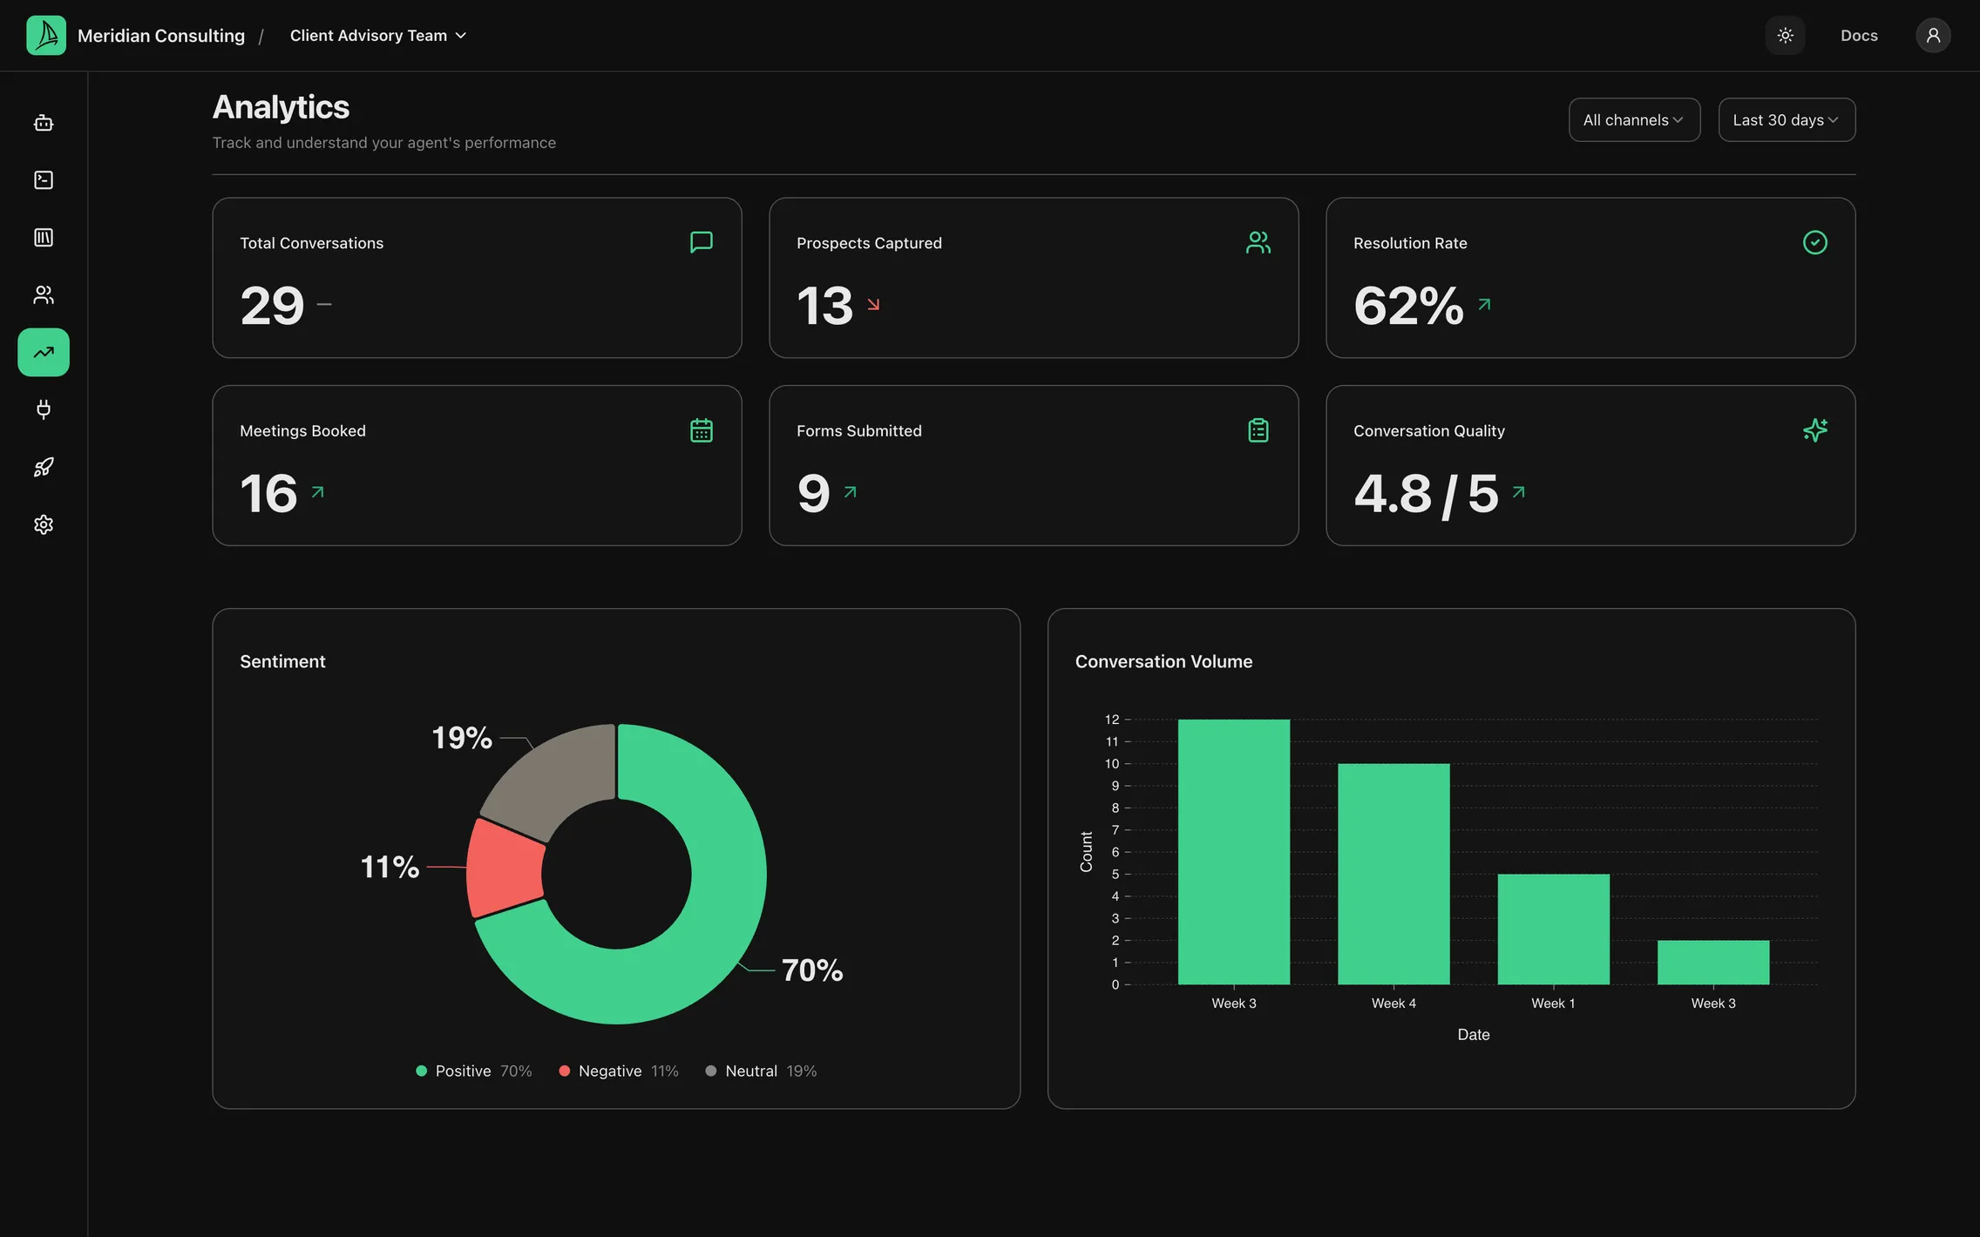Open the library sidebar icon

(x=44, y=238)
